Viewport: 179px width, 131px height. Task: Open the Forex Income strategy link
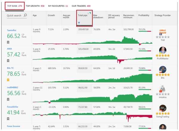click(14, 126)
